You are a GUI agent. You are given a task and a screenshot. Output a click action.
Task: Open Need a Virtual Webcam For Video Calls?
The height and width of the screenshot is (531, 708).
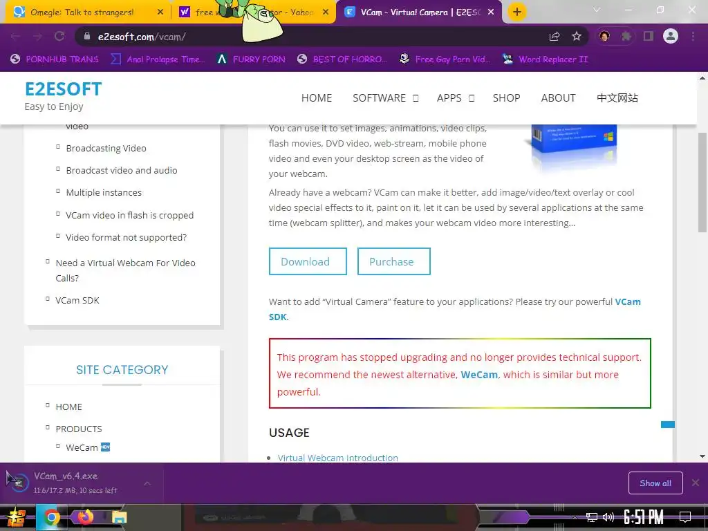click(126, 270)
